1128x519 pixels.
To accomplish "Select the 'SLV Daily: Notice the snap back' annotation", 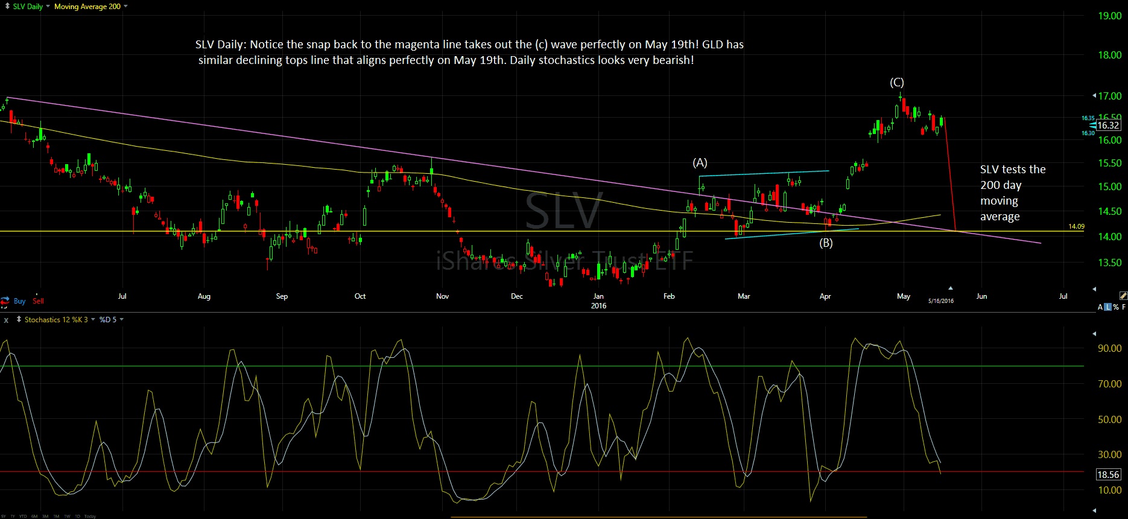I will click(x=469, y=52).
